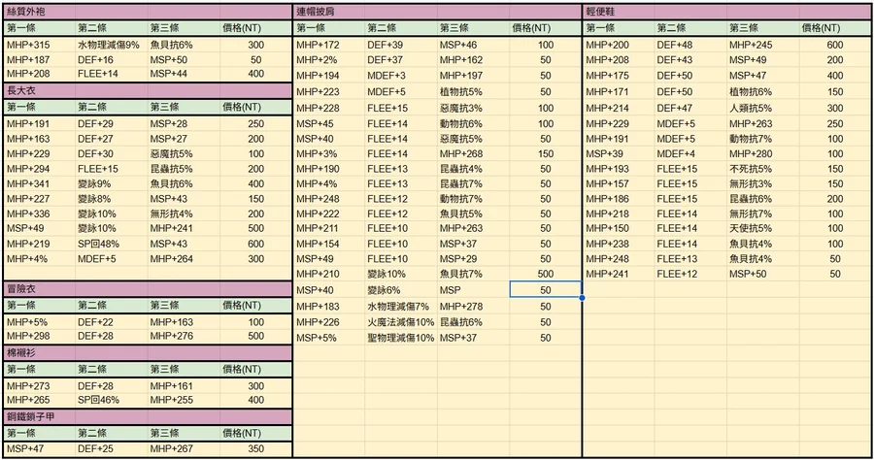Click the DEF+25 cell
874x460 pixels.
coord(111,449)
